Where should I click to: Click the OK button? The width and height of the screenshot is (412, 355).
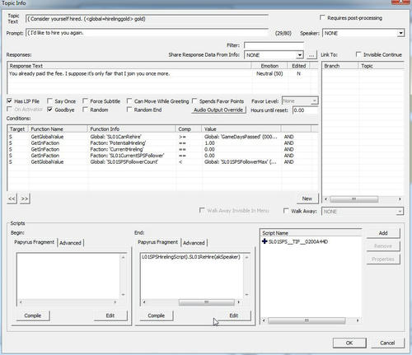click(x=349, y=343)
